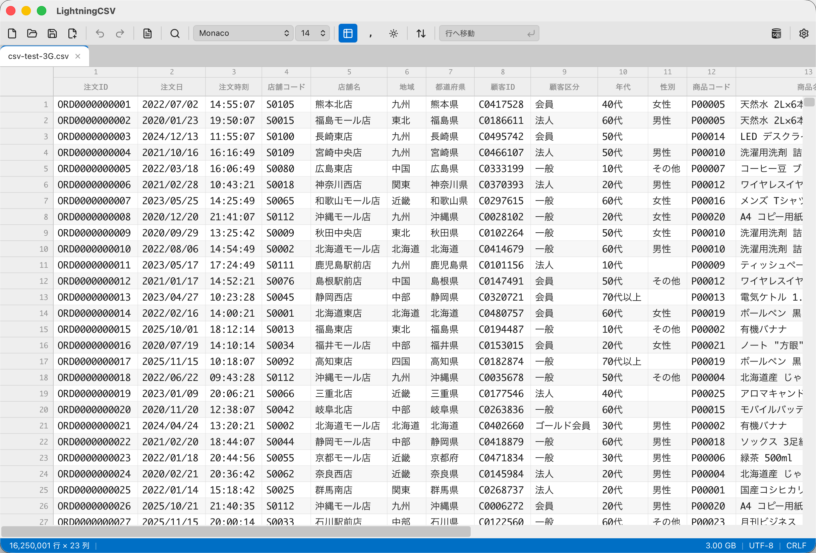Open settings with the gear icon
Viewport: 816px width, 553px height.
coord(803,33)
